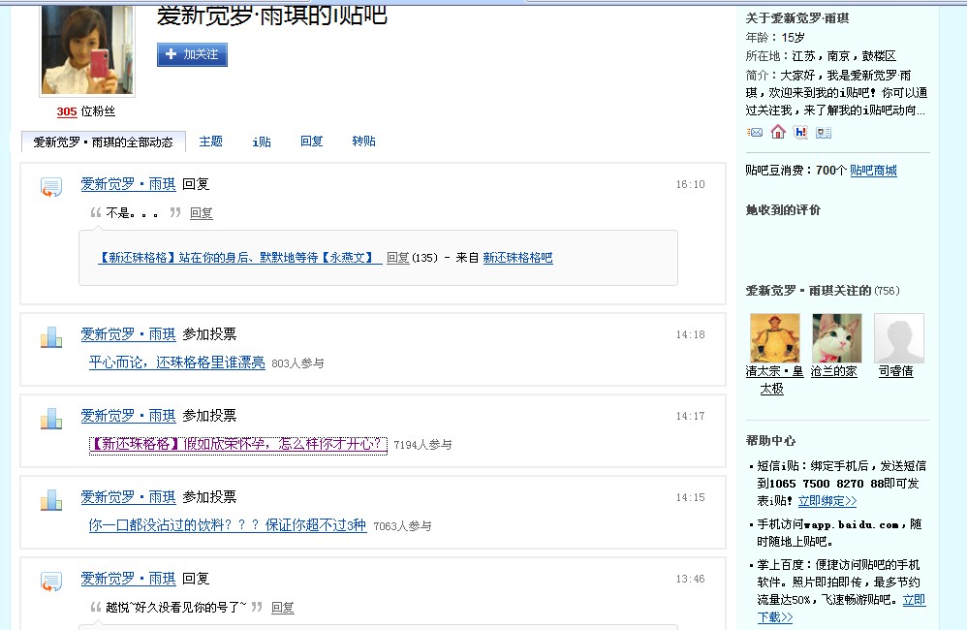The width and height of the screenshot is (967, 630).
Task: Open the 回复 tab in activity filter
Action: [311, 142]
